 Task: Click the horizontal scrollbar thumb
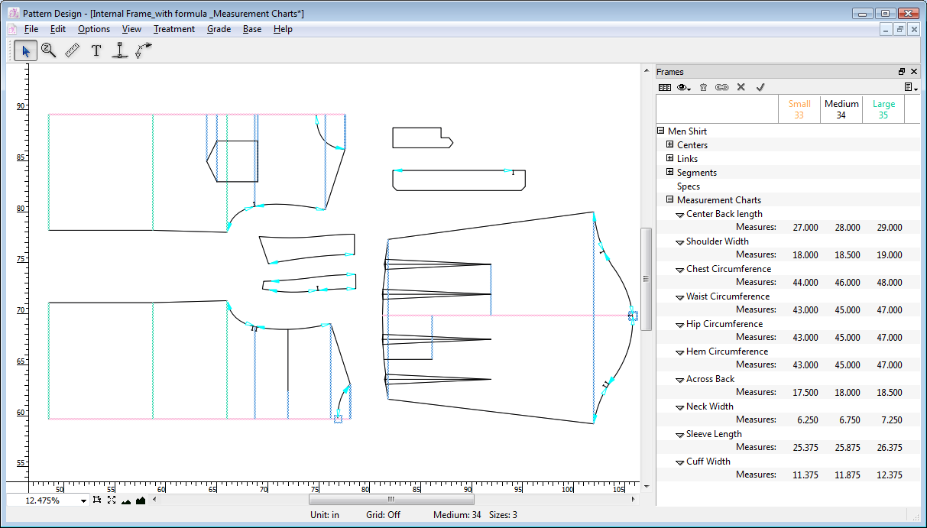(391, 500)
